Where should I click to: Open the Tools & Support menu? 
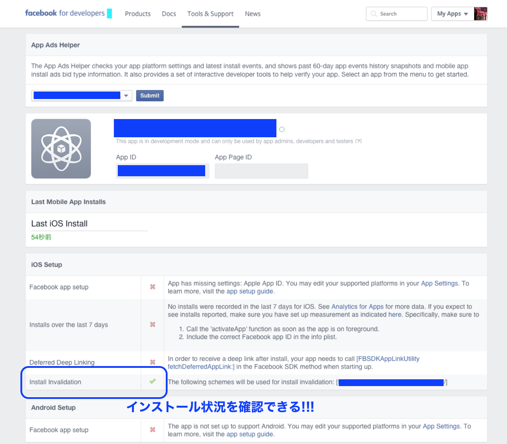click(x=211, y=14)
